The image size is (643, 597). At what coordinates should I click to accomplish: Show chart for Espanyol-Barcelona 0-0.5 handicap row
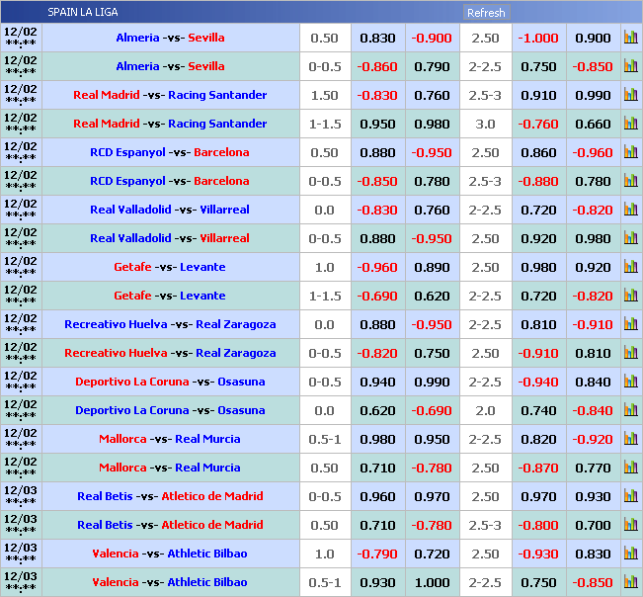[x=630, y=181]
